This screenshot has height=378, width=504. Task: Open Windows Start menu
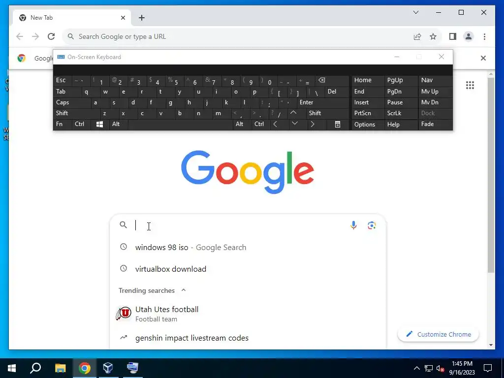(x=12, y=368)
